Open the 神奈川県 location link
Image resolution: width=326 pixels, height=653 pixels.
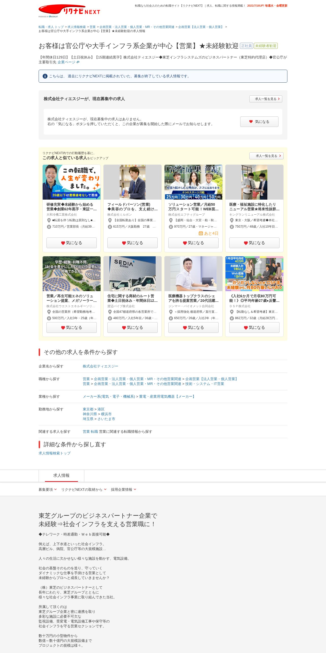[x=90, y=414]
